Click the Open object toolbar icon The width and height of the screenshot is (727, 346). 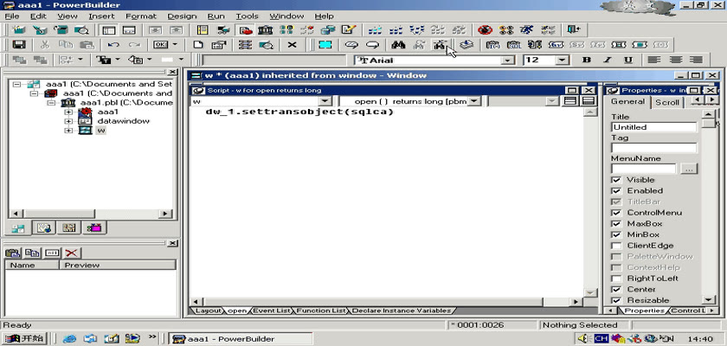(x=61, y=30)
